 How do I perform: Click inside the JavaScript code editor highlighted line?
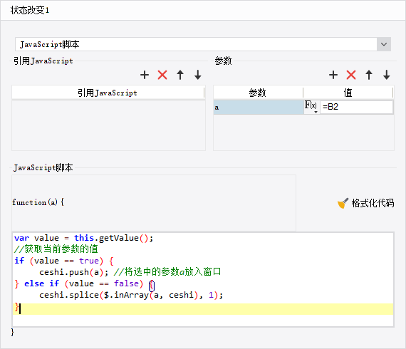[203, 309]
